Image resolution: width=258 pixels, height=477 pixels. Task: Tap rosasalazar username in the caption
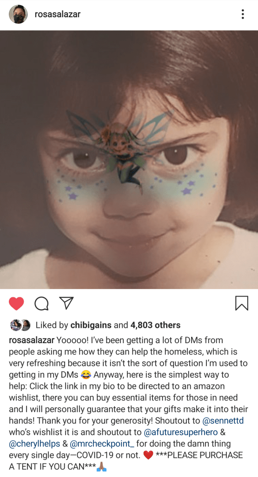click(32, 340)
